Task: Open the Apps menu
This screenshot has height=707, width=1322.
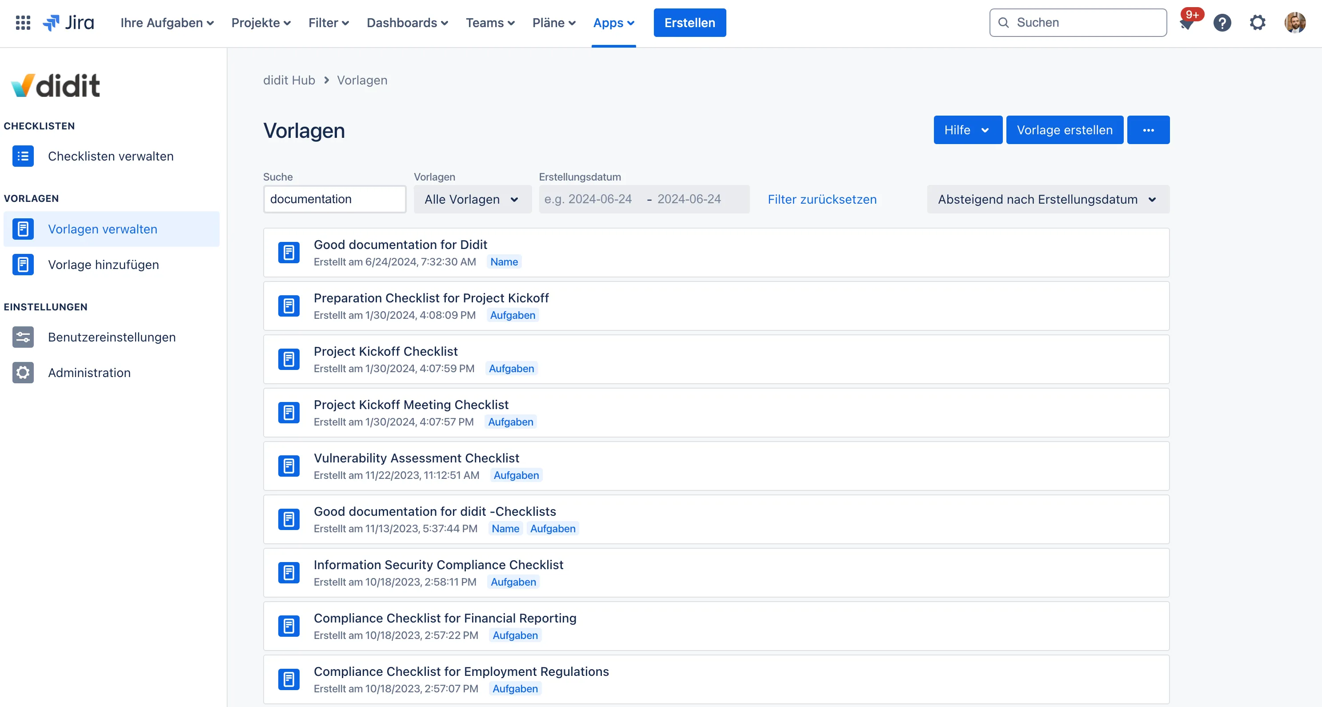Action: click(614, 23)
